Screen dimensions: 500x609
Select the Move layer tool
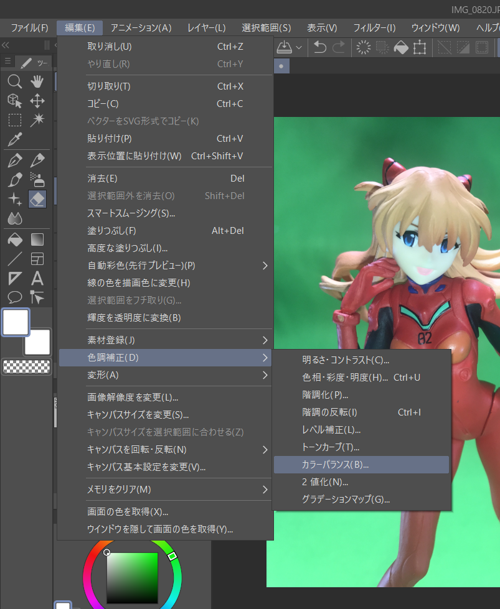37,101
